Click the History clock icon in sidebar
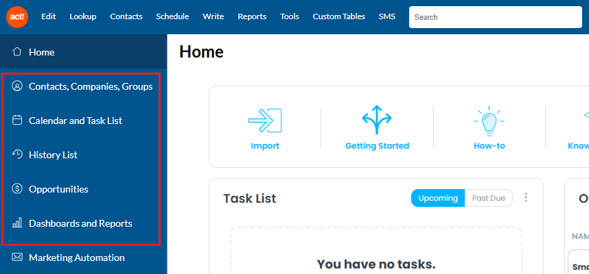 pyautogui.click(x=17, y=154)
